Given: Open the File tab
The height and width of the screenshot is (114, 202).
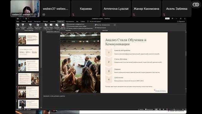Looking at the screenshot, I should point(18,22).
